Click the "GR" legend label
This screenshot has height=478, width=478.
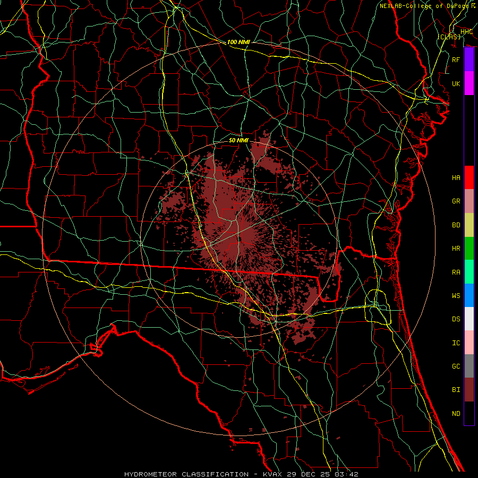point(456,201)
